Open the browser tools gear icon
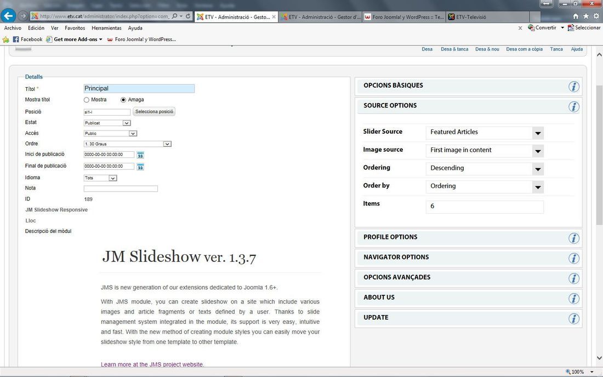The width and height of the screenshot is (603, 377). point(596,16)
